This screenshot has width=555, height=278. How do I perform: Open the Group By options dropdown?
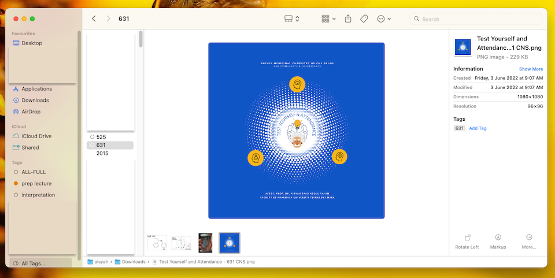pos(328,18)
